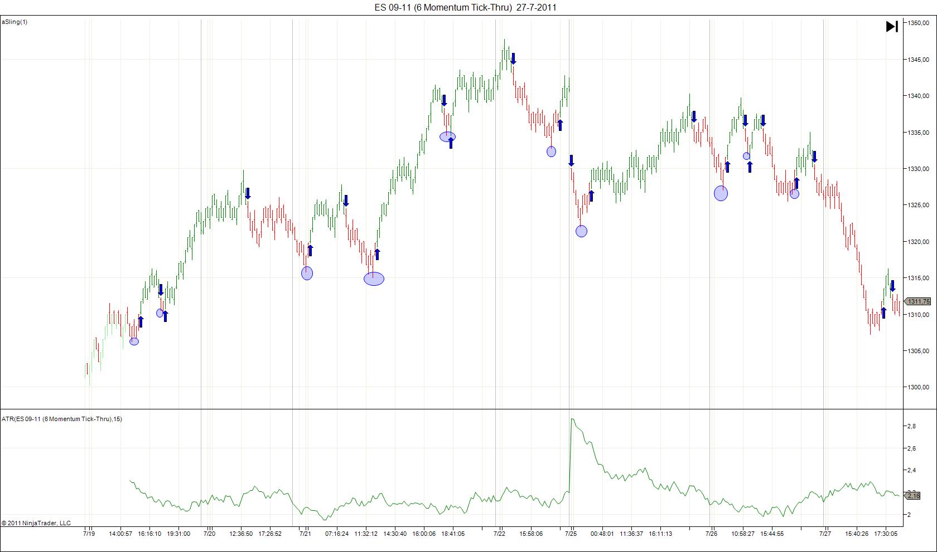This screenshot has width=937, height=552.
Task: Click the 07:16:24 time axis label
Action: click(x=337, y=534)
